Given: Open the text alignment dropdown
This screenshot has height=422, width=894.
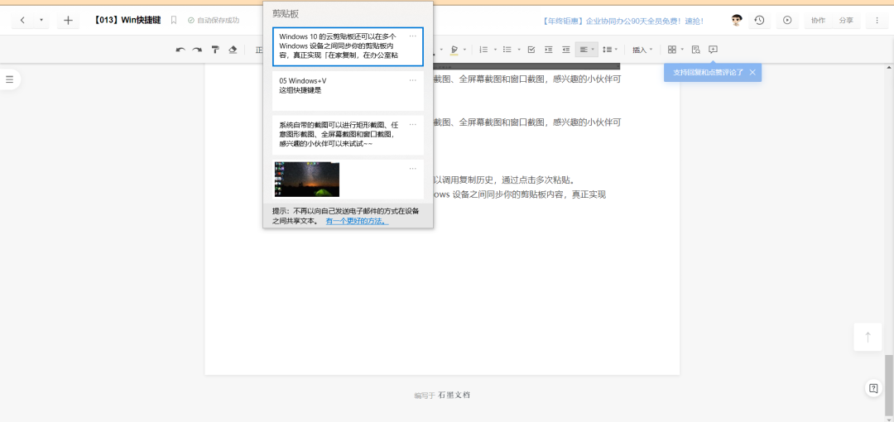Looking at the screenshot, I should [x=587, y=50].
